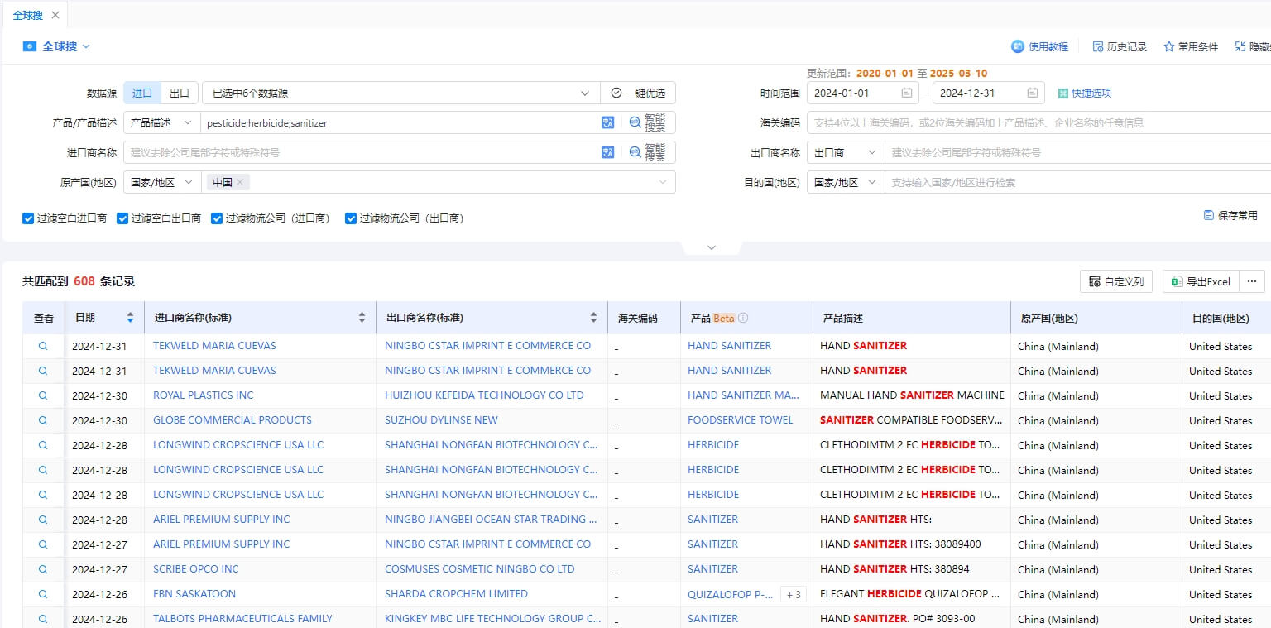This screenshot has height=628, width=1271.
Task: View details of GLOBE COMMERCIAL PRODUCTS row
Action: coord(43,420)
